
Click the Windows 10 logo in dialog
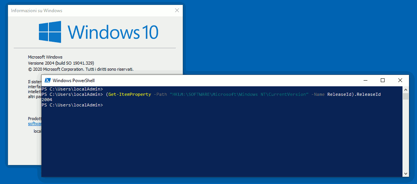pos(99,32)
